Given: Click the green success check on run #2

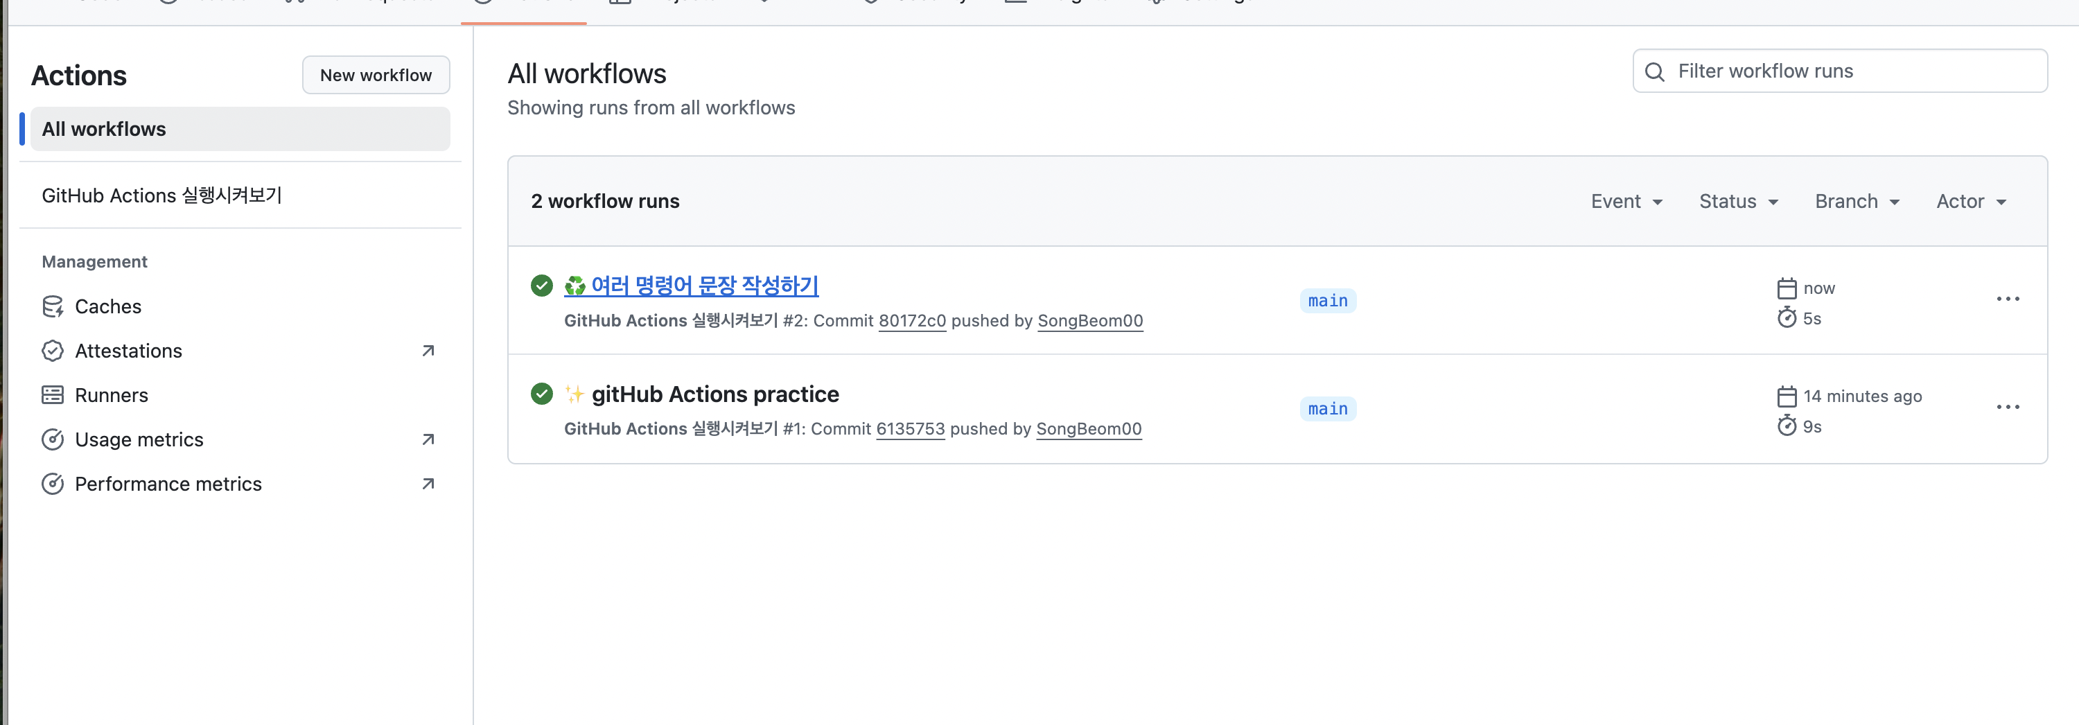Looking at the screenshot, I should click(541, 286).
